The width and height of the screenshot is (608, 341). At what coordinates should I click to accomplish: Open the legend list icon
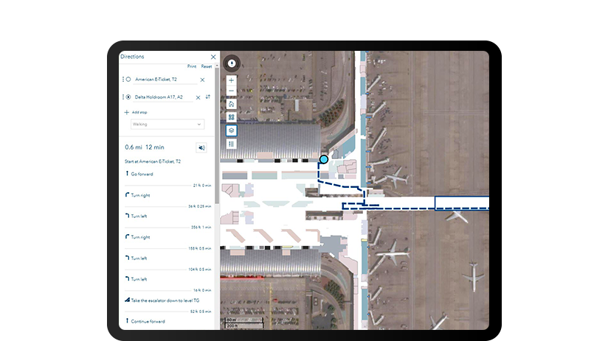pos(231,144)
